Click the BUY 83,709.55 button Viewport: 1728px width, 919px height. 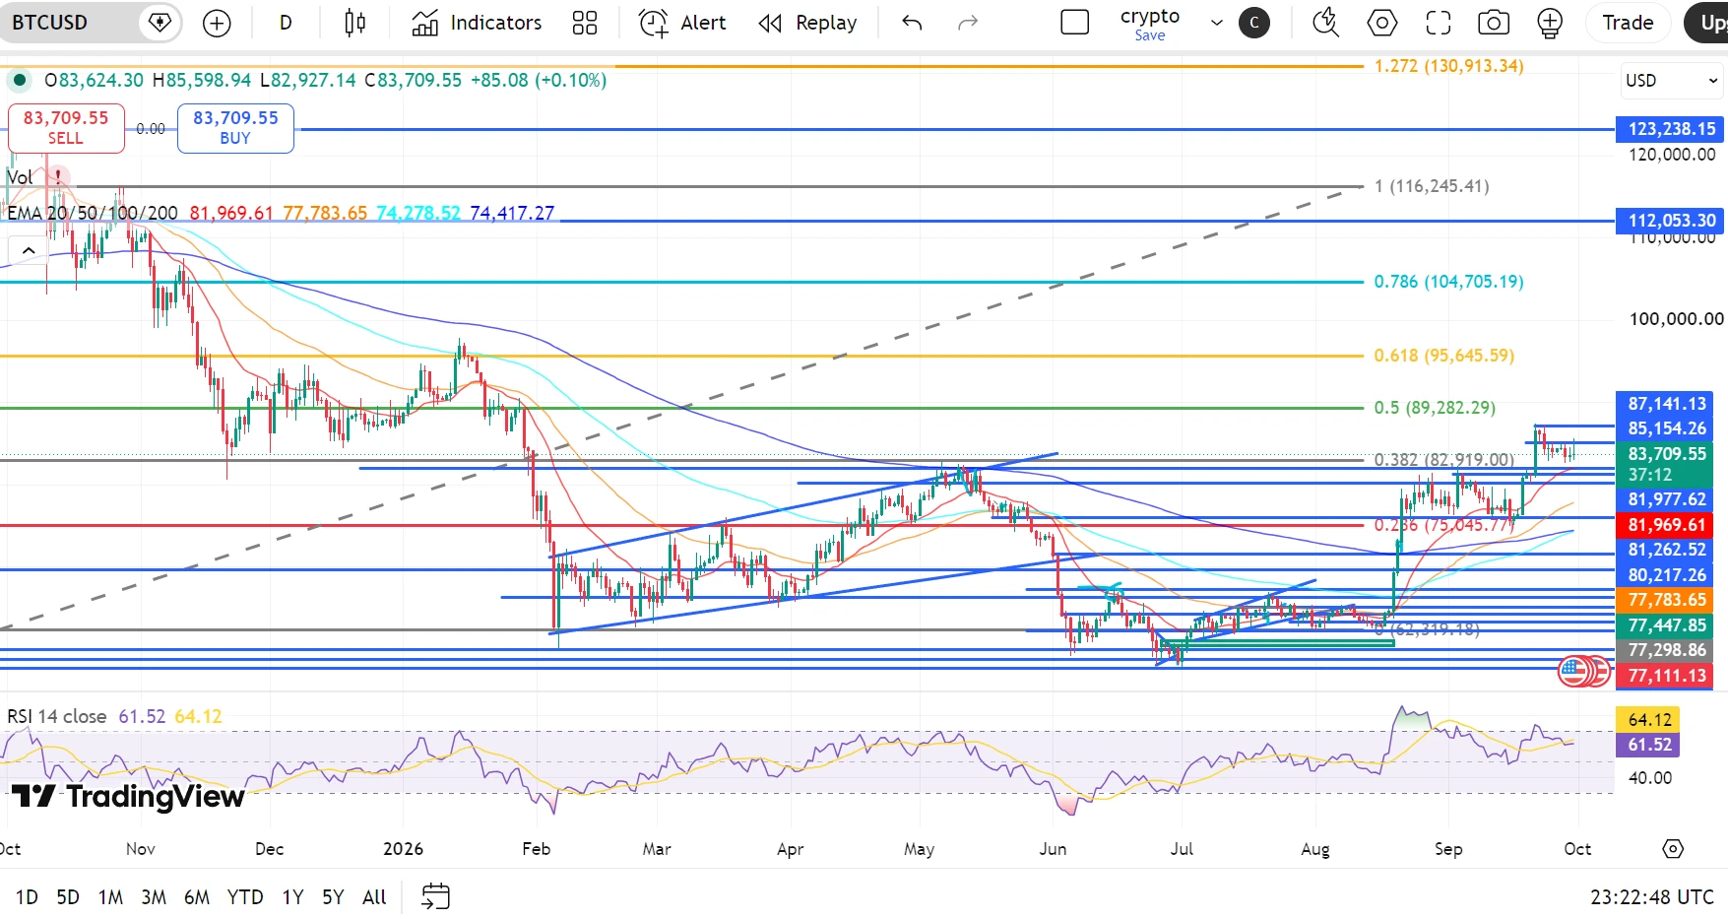(235, 128)
